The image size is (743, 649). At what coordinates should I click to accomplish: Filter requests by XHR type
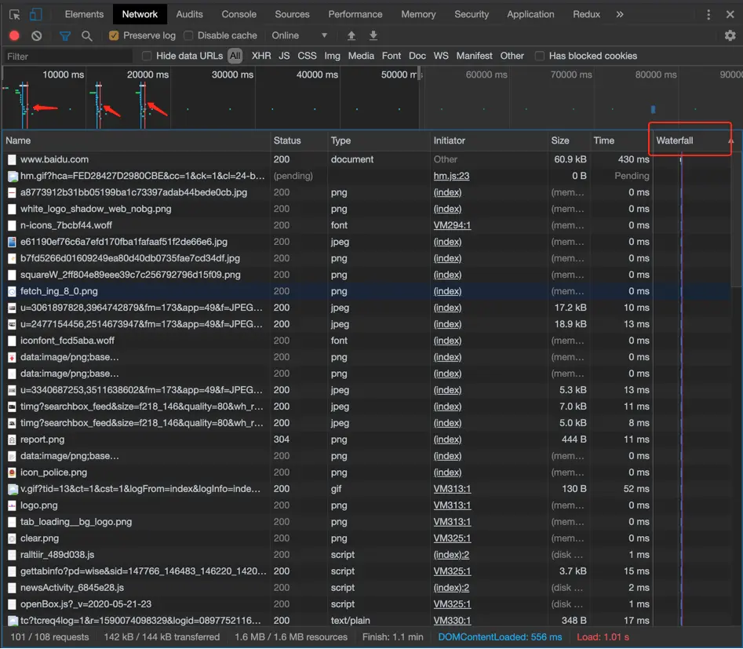click(x=261, y=56)
